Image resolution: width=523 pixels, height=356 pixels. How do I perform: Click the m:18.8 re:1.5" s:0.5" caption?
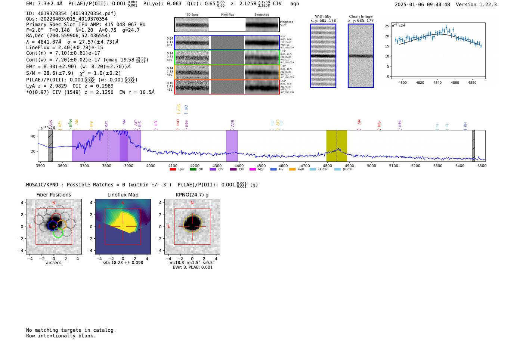pyautogui.click(x=192, y=263)
